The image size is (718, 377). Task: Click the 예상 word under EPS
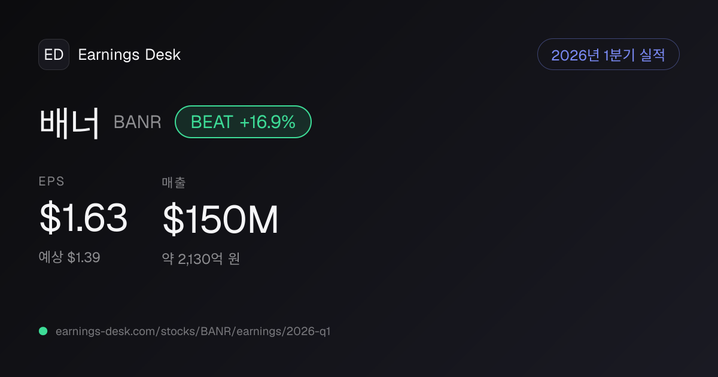point(51,258)
